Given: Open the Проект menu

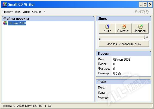Looking at the screenshot, I should tap(8, 12).
